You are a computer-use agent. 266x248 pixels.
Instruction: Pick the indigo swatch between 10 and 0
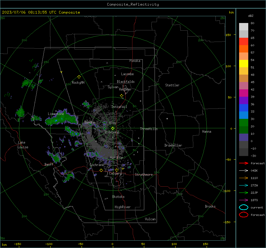point(244,137)
